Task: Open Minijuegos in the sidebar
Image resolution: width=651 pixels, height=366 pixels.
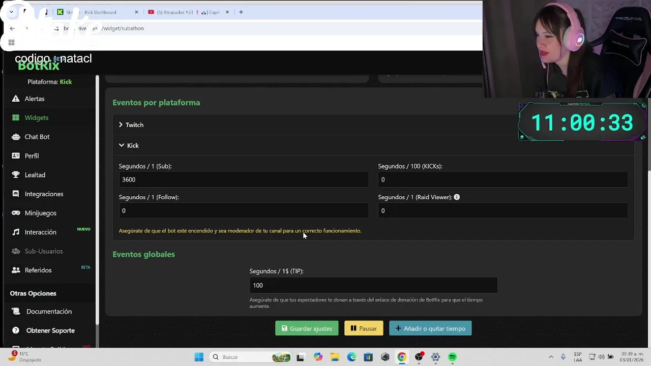Action: [x=41, y=213]
